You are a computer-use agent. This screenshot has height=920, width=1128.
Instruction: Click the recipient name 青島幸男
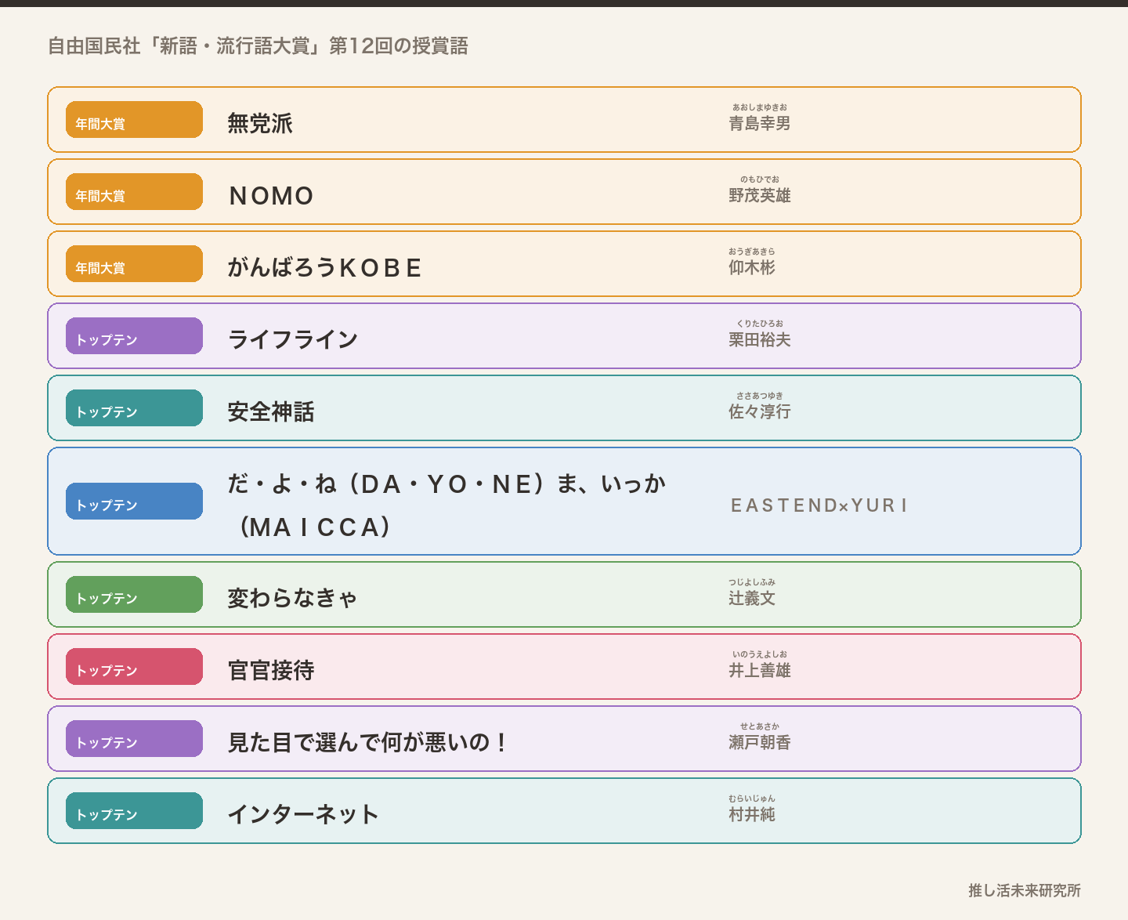click(760, 123)
